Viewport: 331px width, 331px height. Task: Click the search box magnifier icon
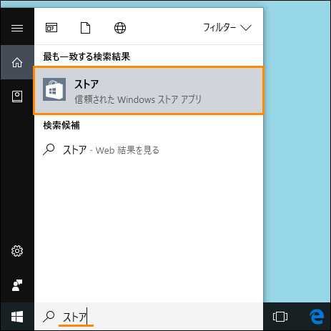click(49, 317)
